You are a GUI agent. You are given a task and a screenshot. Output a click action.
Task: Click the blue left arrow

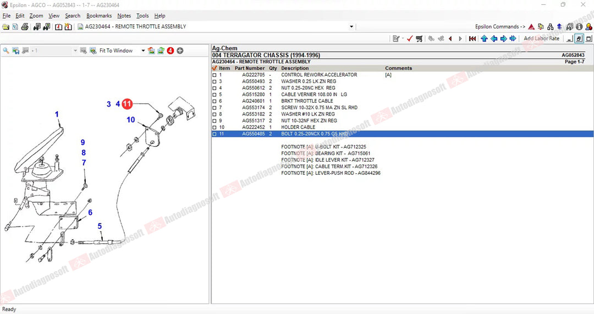(494, 38)
